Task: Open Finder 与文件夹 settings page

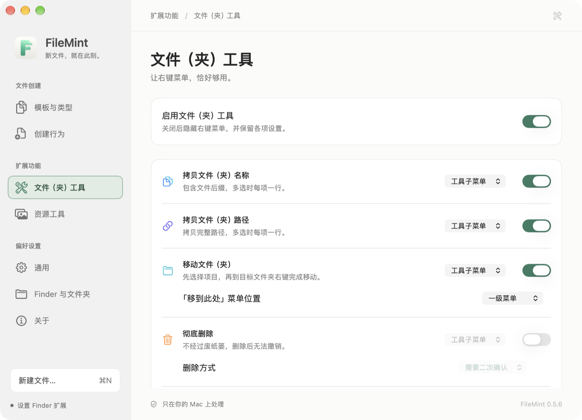Action: tap(65, 294)
